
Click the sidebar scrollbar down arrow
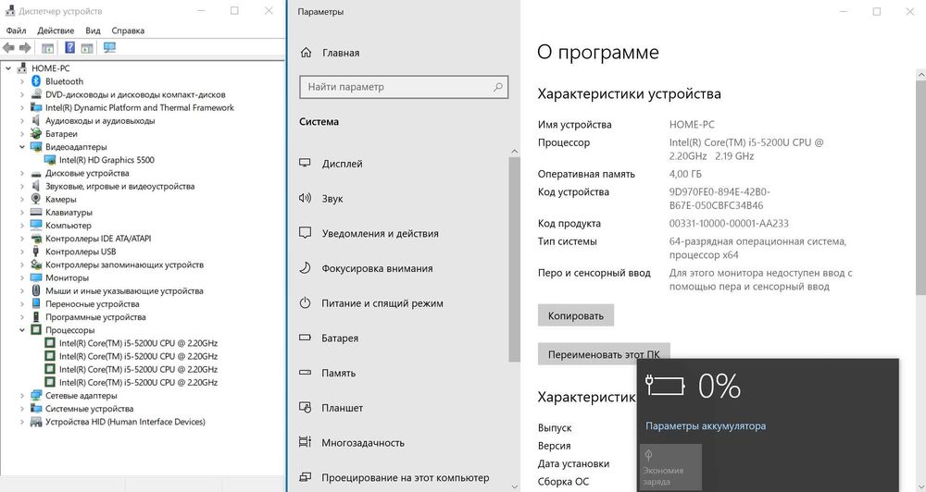coord(514,486)
